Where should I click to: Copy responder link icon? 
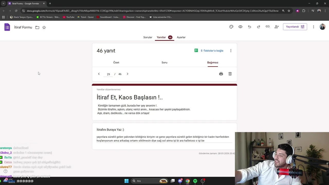click(x=268, y=27)
